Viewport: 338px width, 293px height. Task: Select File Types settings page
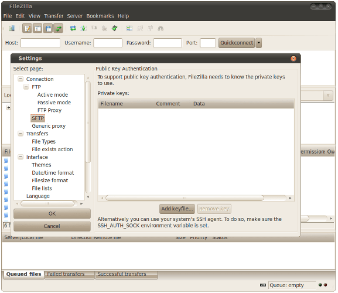(43, 141)
